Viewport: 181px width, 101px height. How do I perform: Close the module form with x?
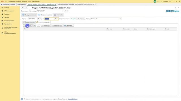[x=178, y=8]
